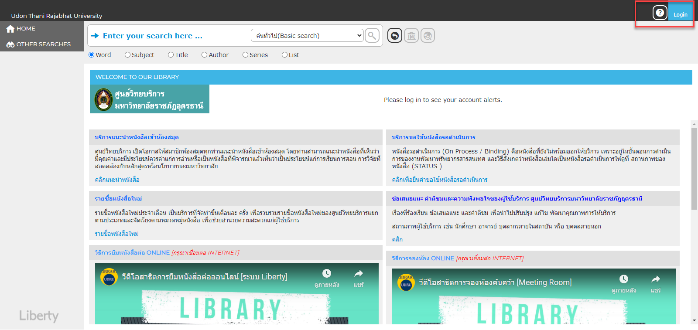Select the Title search radio button

[171, 55]
